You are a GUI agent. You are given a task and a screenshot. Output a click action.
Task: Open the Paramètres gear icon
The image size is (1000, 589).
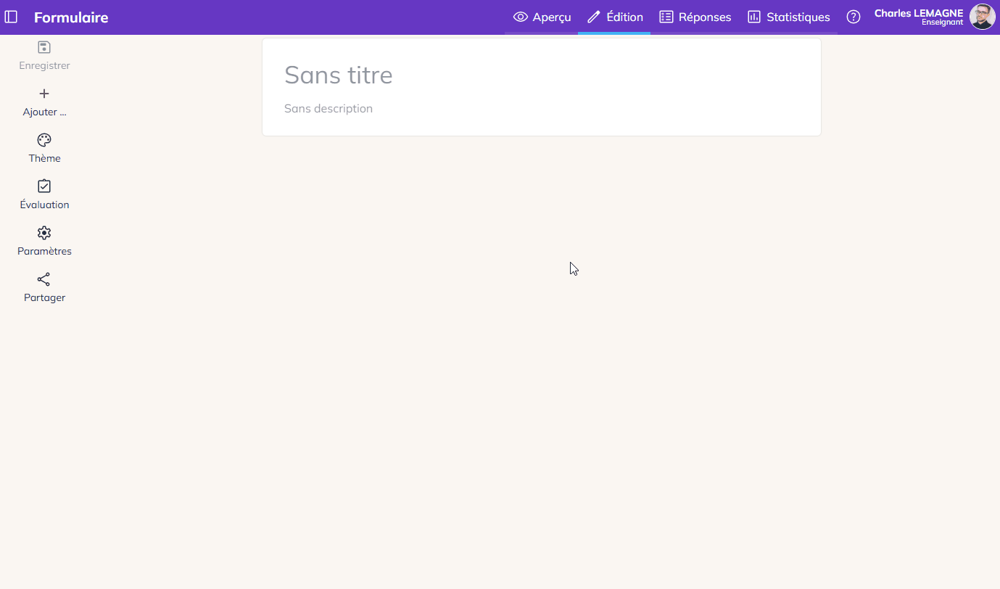click(x=44, y=233)
